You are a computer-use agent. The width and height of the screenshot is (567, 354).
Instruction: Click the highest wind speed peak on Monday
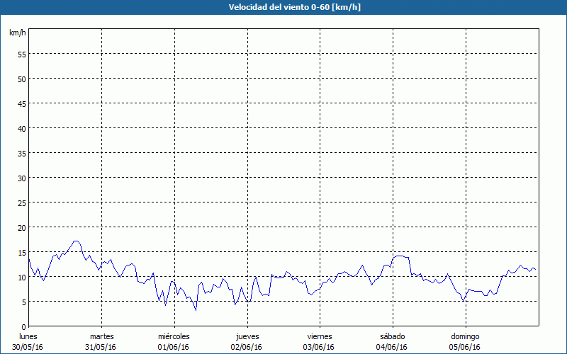76,241
